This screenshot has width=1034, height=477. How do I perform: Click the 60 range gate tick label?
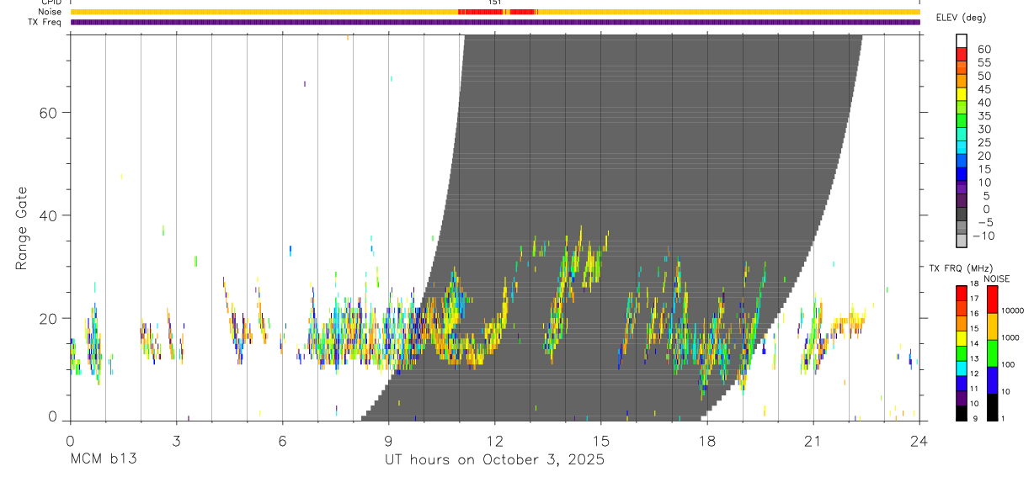(50, 113)
